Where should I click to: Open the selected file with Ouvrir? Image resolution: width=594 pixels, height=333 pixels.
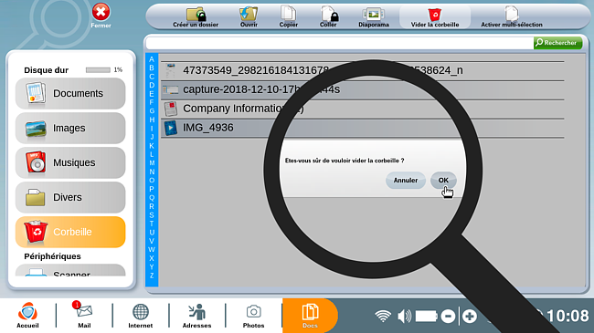249,17
